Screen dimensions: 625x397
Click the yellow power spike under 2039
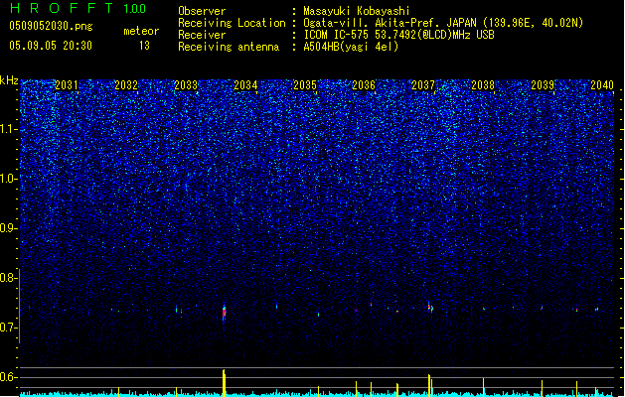pos(542,388)
